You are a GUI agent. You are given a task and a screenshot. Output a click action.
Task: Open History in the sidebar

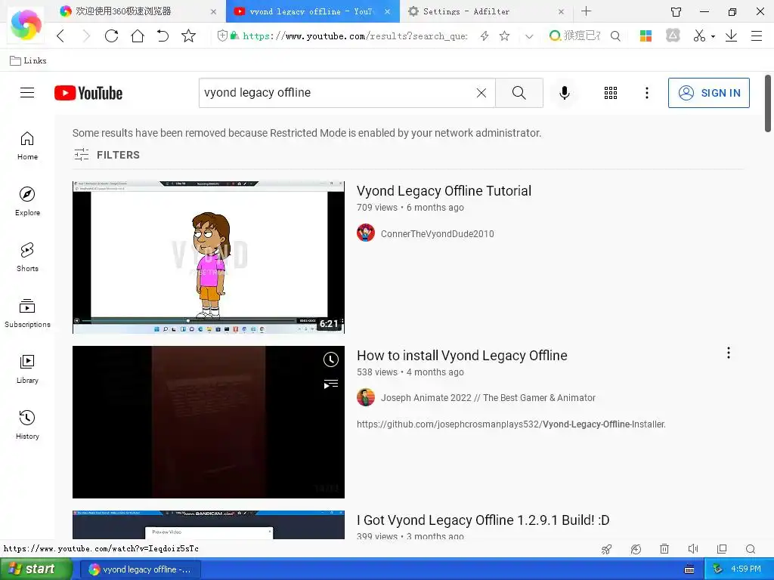coord(27,424)
